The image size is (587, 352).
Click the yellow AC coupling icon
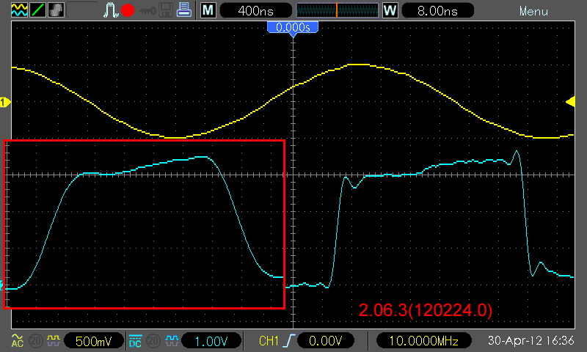(x=17, y=340)
